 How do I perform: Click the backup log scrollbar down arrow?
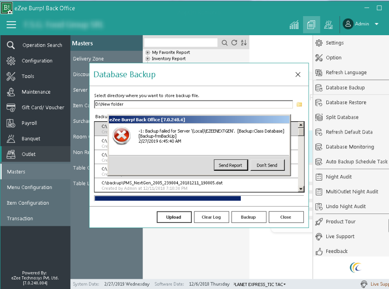(301, 189)
